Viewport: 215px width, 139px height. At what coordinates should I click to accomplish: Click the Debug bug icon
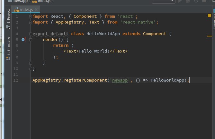(x=188, y=1)
